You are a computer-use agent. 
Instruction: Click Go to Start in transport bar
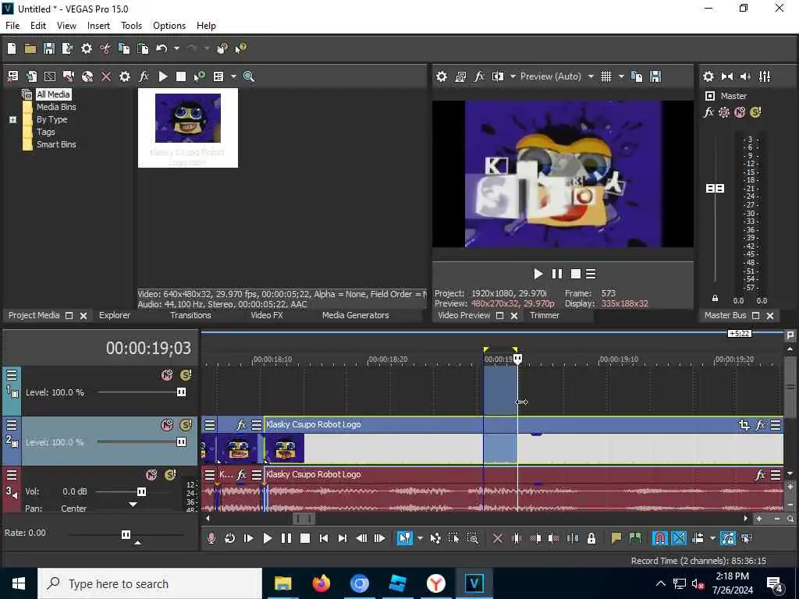point(324,538)
